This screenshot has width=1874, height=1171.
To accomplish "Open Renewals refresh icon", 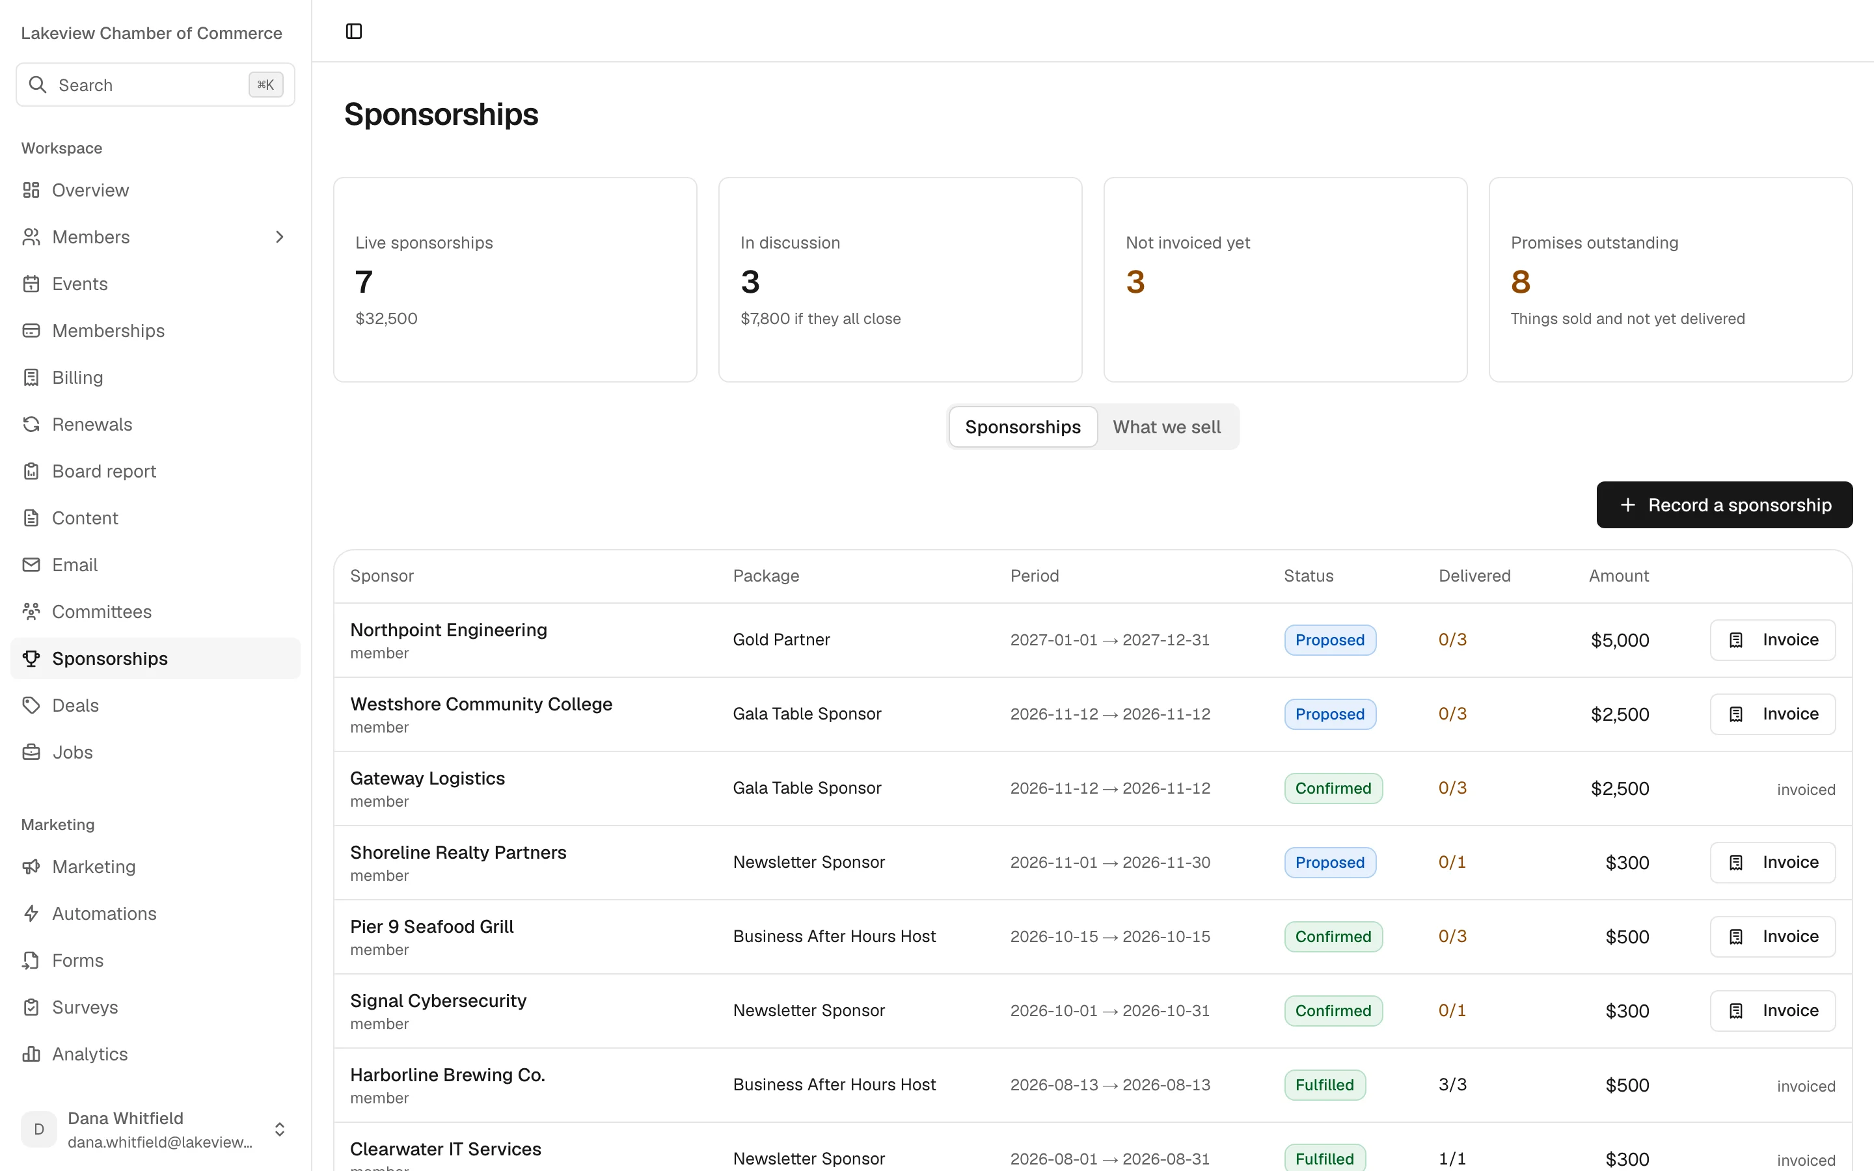I will (x=31, y=424).
